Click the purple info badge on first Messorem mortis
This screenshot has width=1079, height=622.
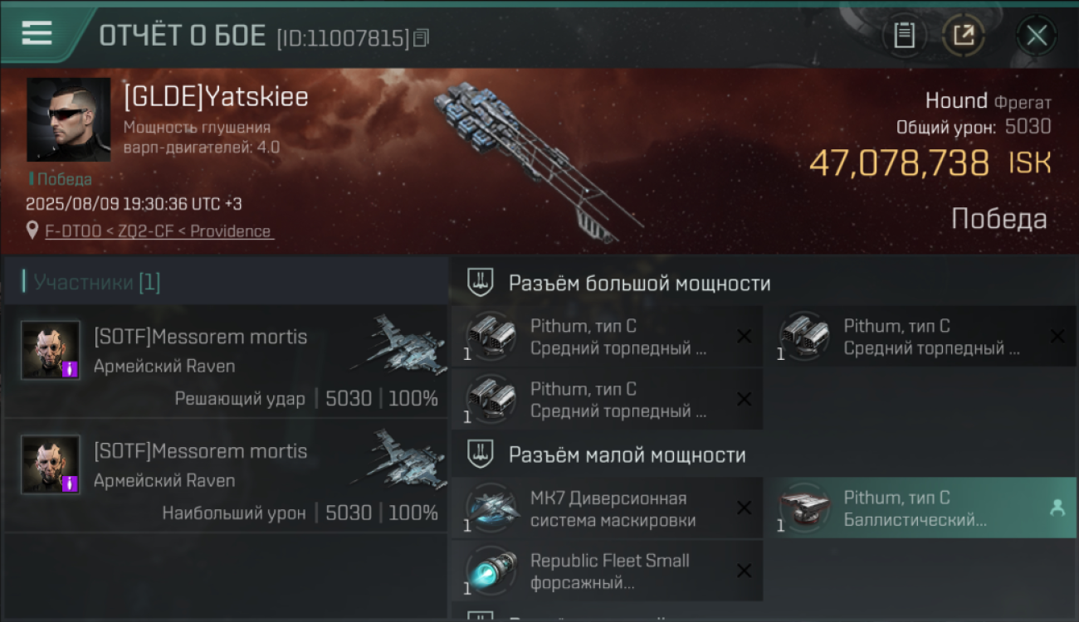(71, 369)
